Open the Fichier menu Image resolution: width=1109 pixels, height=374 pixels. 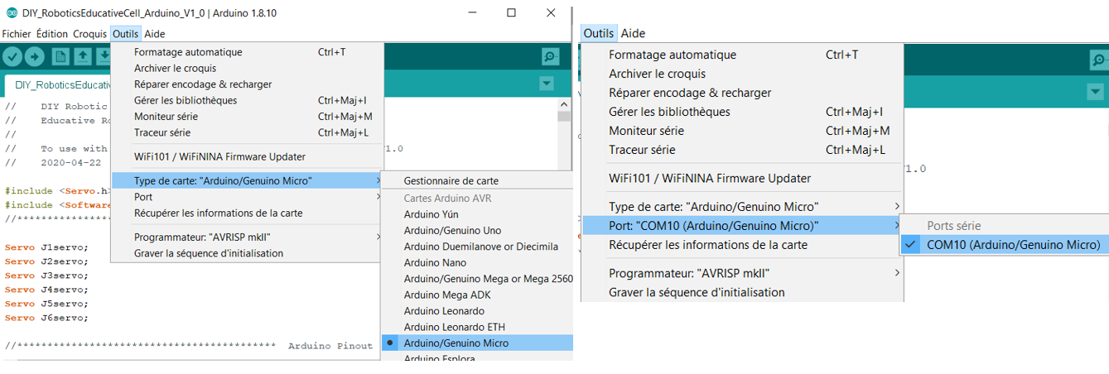[x=17, y=34]
